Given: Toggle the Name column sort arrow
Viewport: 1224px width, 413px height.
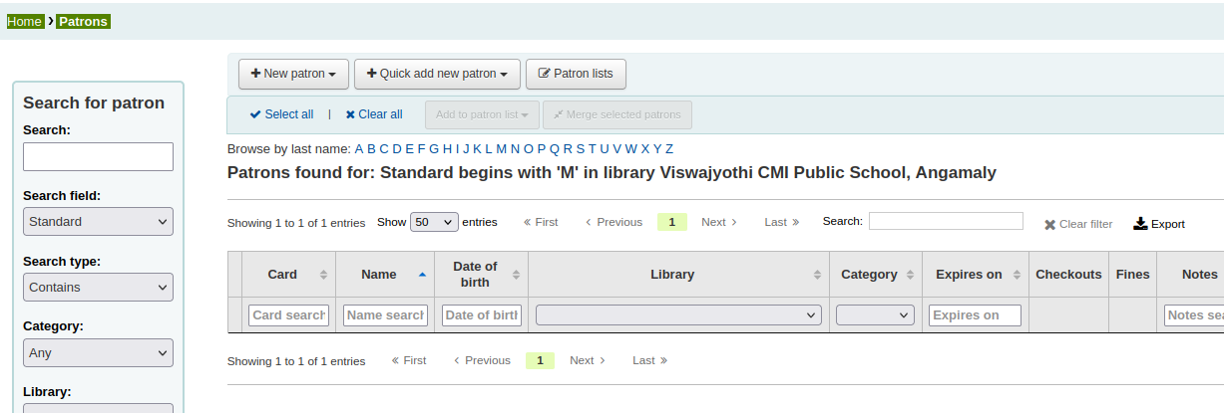Looking at the screenshot, I should [422, 274].
